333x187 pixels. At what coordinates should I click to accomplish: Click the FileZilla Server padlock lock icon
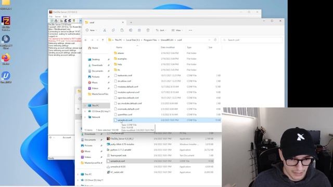coord(56,21)
